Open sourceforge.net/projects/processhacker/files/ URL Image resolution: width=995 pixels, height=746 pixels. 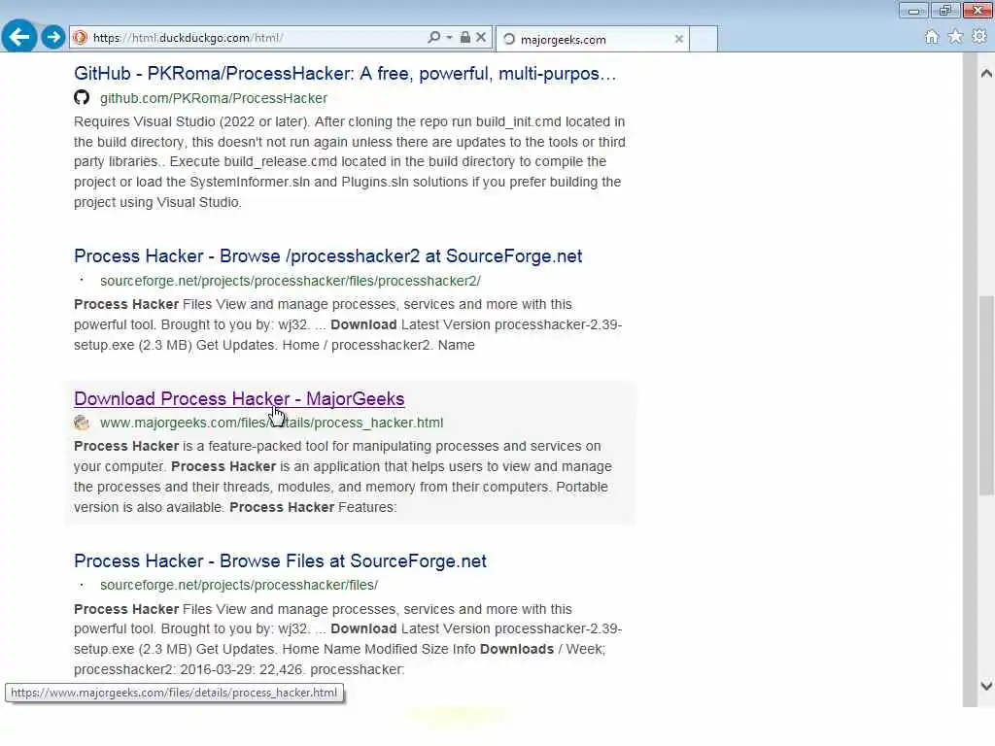[x=239, y=585]
